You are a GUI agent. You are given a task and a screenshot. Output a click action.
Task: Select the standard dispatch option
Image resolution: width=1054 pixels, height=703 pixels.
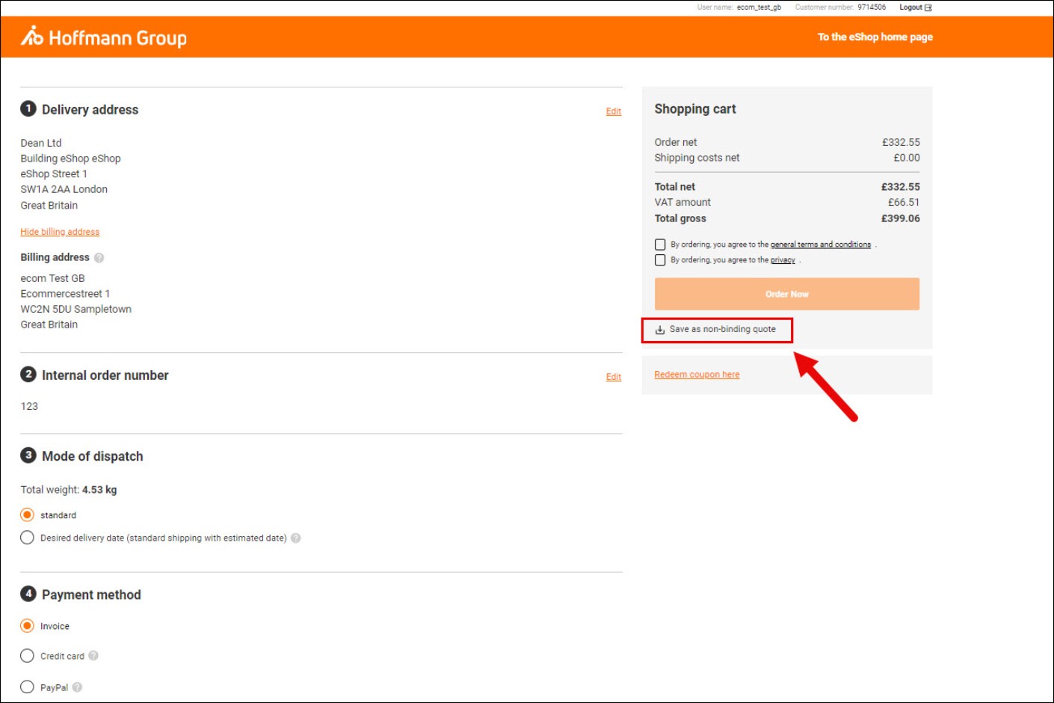tap(28, 515)
